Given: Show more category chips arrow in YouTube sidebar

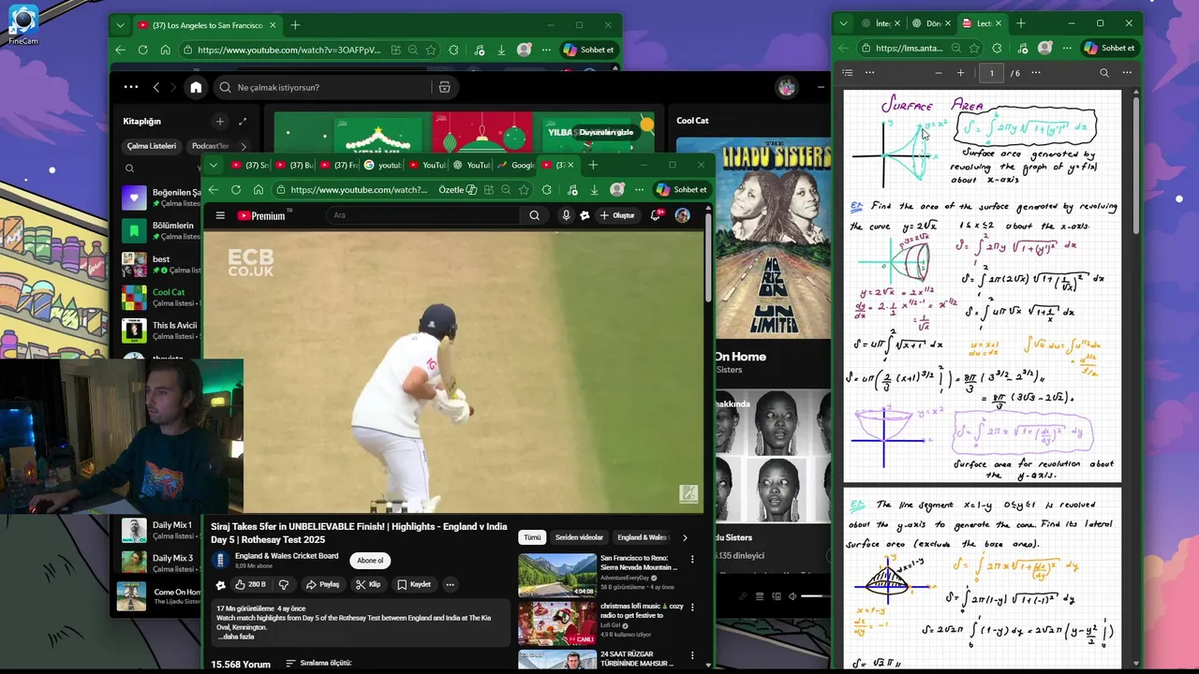Looking at the screenshot, I should [x=685, y=537].
